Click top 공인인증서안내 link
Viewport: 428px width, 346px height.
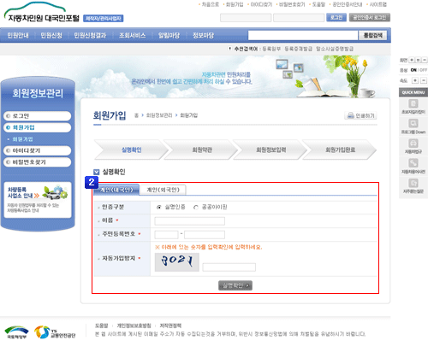tap(348, 4)
